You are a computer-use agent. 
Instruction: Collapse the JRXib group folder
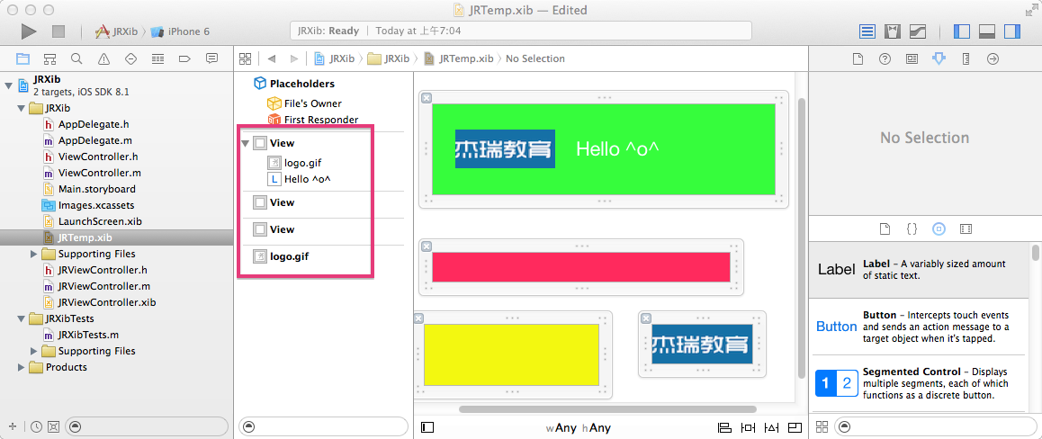(x=22, y=108)
